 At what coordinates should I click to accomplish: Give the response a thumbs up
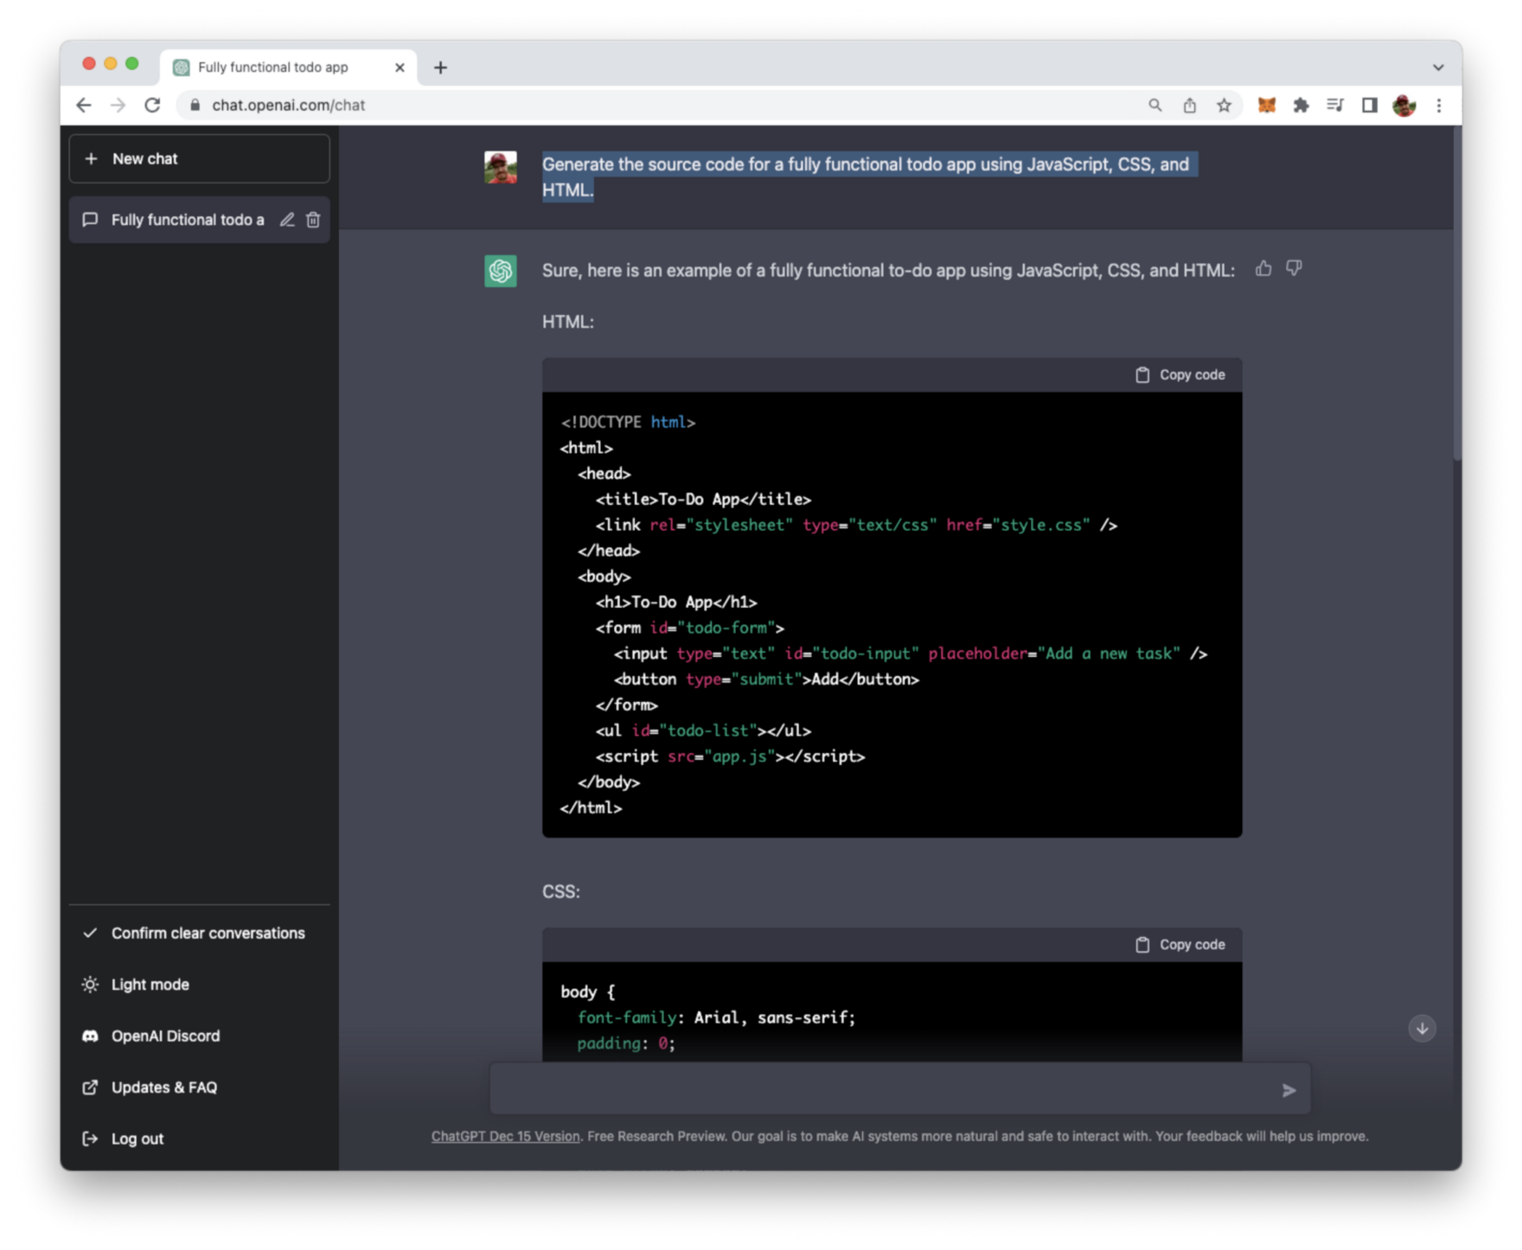(x=1263, y=269)
